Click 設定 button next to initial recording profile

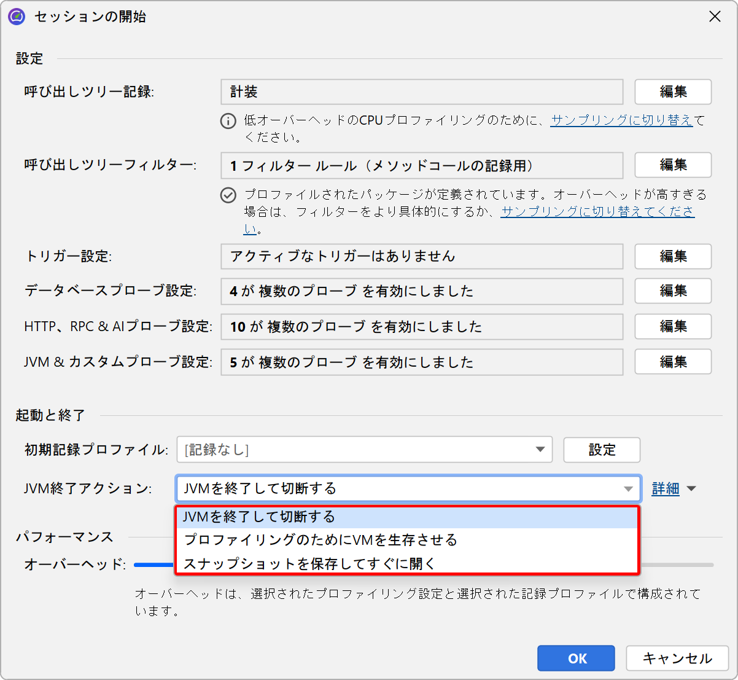601,450
